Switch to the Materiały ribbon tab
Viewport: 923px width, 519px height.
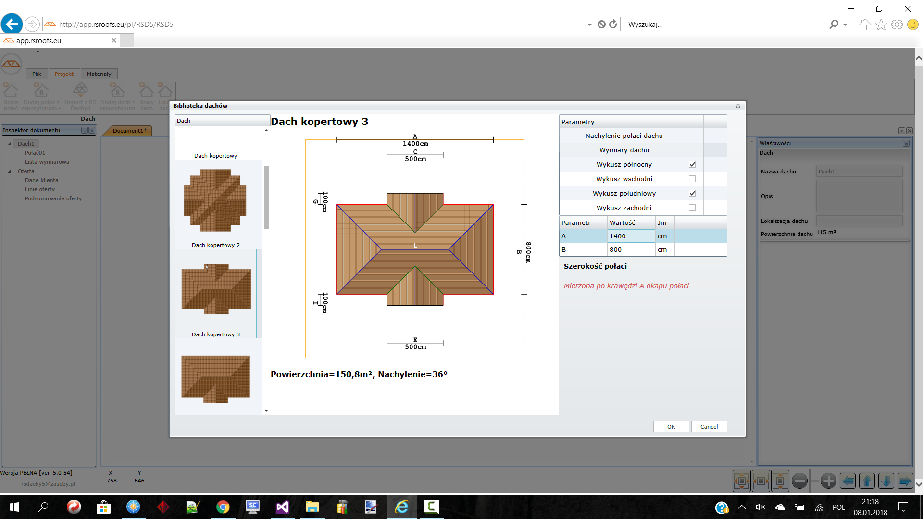tap(99, 74)
